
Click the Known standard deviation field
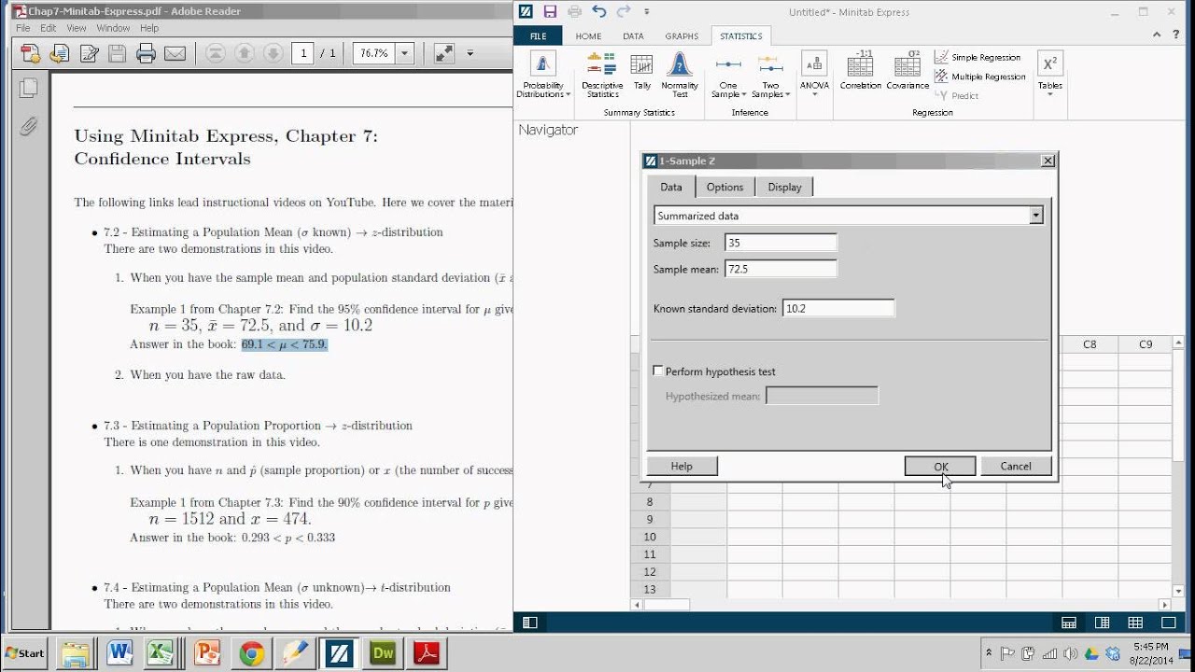pos(837,308)
